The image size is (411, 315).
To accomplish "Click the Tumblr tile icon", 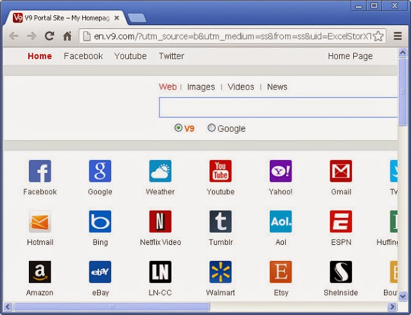I will click(x=220, y=222).
